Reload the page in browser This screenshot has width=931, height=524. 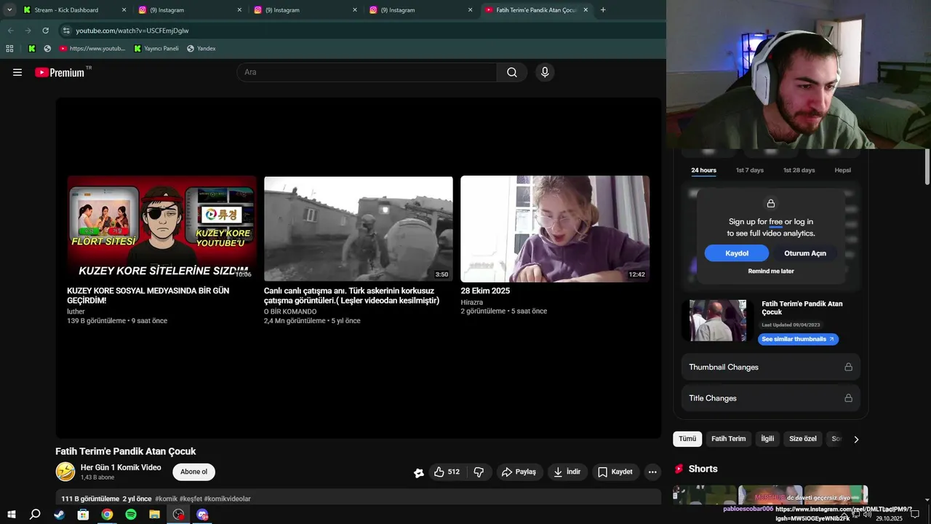(x=45, y=31)
